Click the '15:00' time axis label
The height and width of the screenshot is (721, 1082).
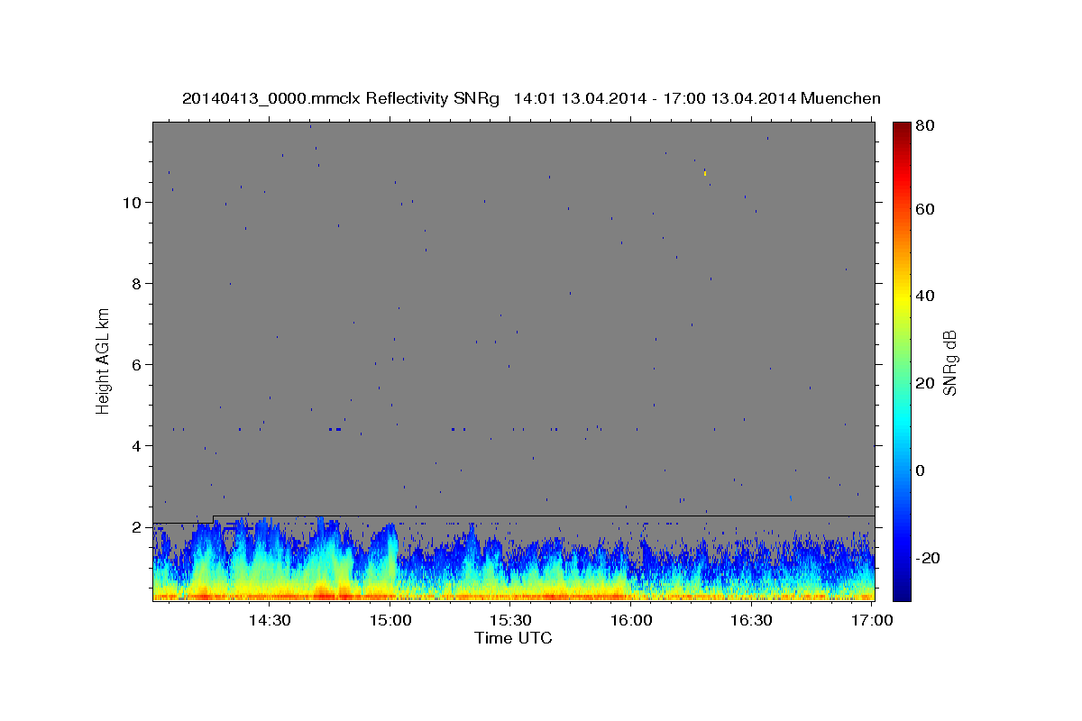click(390, 620)
